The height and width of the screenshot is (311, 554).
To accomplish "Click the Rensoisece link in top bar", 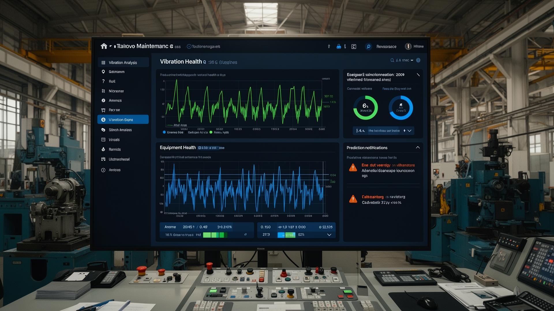I will (x=386, y=46).
